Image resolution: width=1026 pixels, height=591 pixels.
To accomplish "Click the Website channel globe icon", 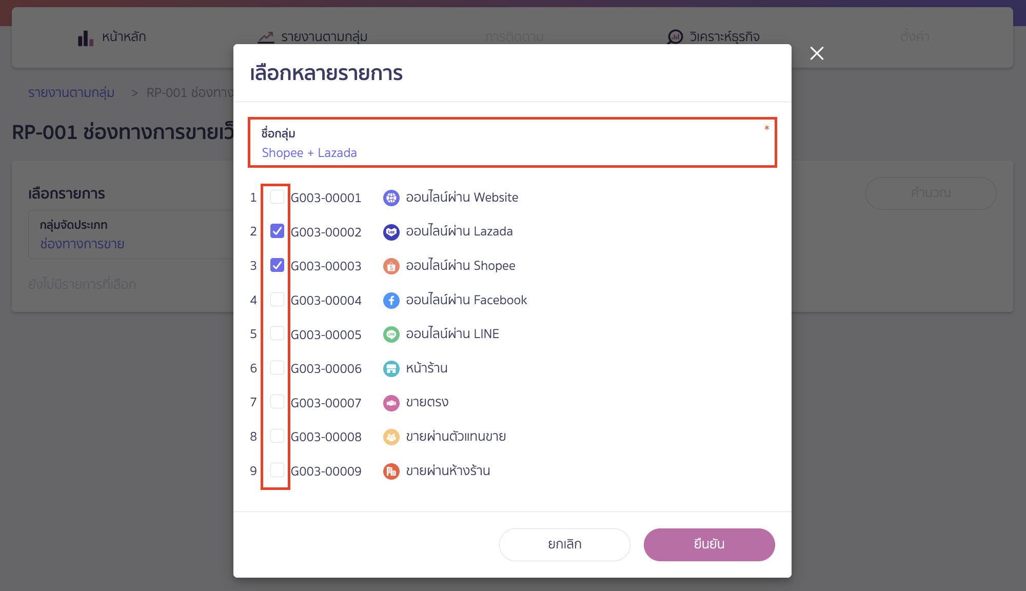I will [391, 198].
